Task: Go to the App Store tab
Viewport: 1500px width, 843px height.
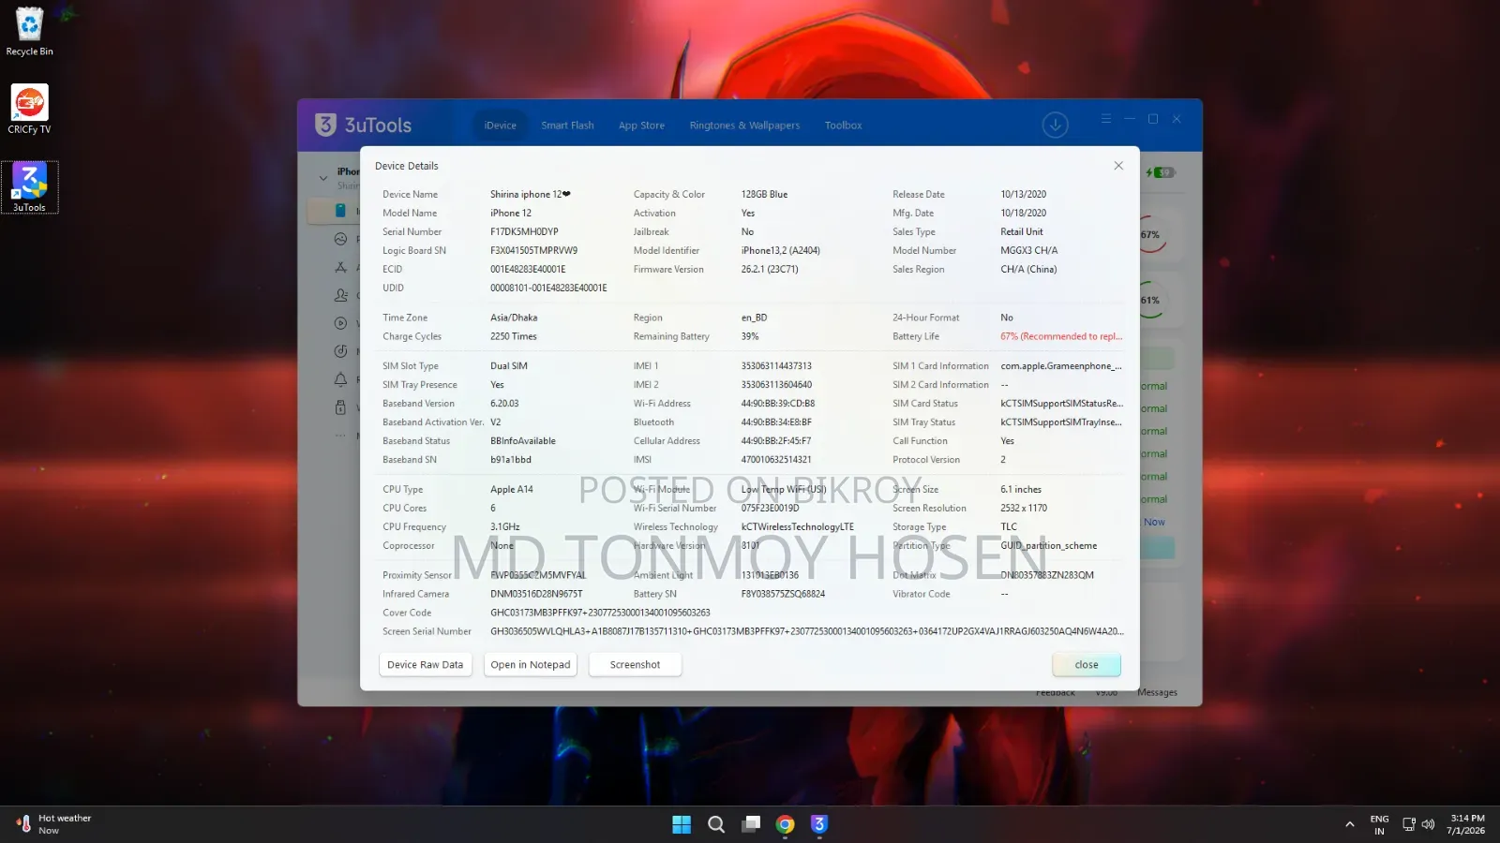Action: click(x=641, y=126)
